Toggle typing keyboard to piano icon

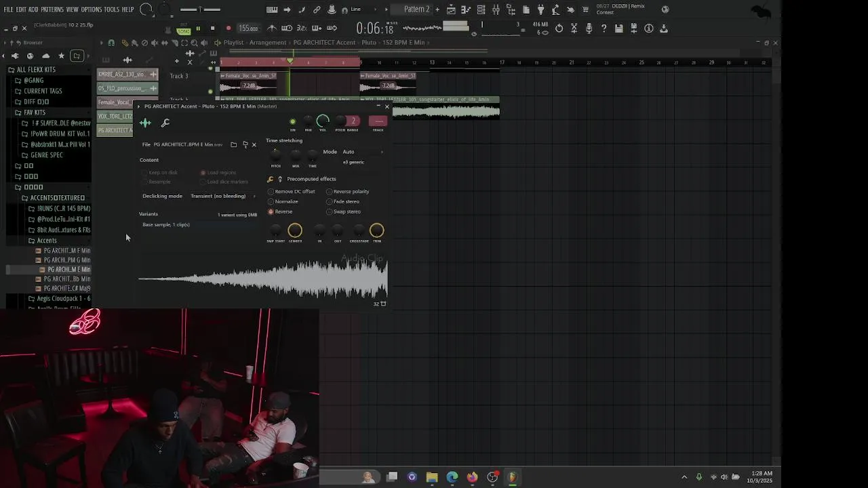click(272, 9)
